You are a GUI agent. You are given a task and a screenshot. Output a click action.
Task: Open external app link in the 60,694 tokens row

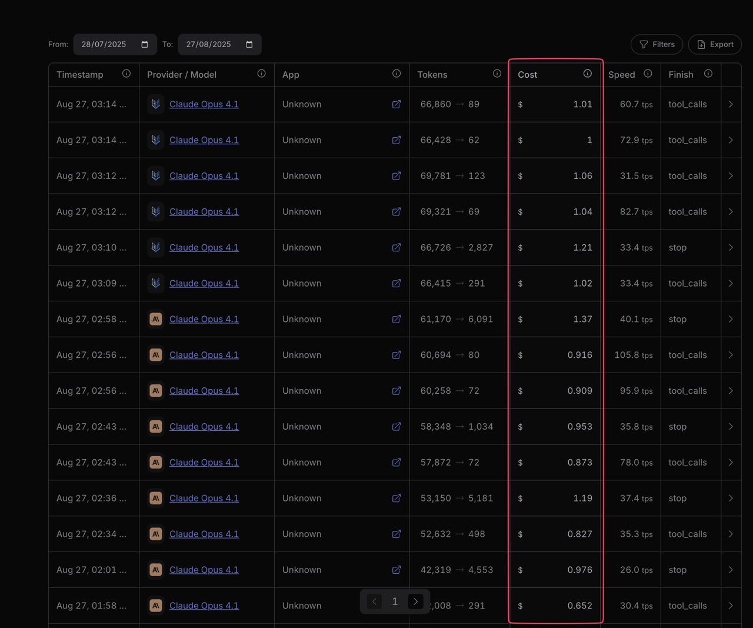coord(397,355)
